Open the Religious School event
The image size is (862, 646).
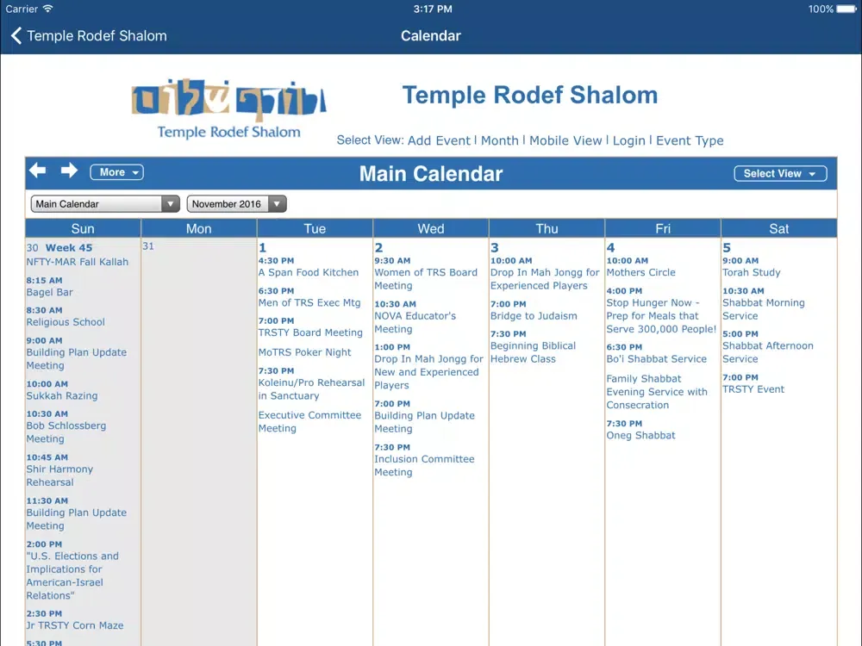pos(66,322)
